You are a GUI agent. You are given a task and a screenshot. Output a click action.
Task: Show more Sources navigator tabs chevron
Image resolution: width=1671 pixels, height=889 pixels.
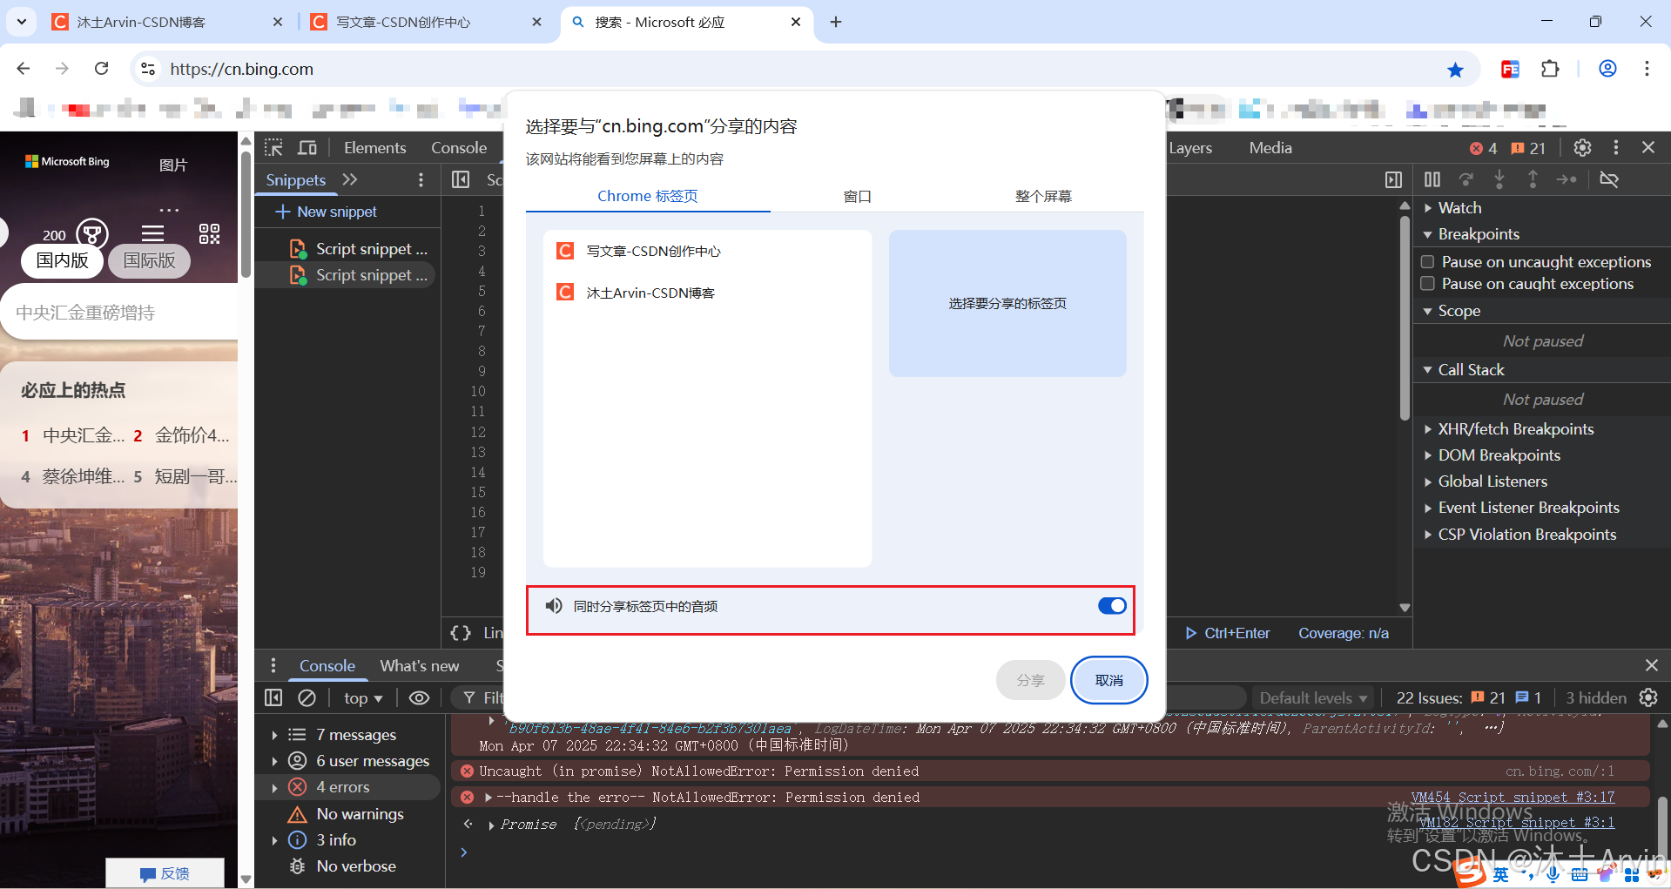pyautogui.click(x=350, y=179)
